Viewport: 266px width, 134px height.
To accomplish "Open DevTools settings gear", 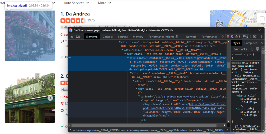I will coord(255,37).
